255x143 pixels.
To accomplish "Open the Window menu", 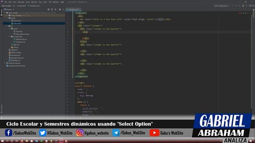I will coord(56,2).
